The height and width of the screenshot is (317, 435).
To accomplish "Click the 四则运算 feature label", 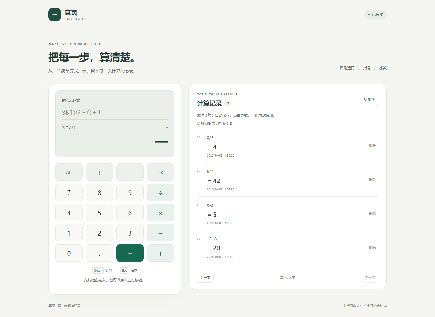I will pyautogui.click(x=347, y=68).
